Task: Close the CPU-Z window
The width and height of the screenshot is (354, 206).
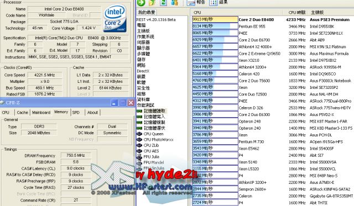Action: 131,103
